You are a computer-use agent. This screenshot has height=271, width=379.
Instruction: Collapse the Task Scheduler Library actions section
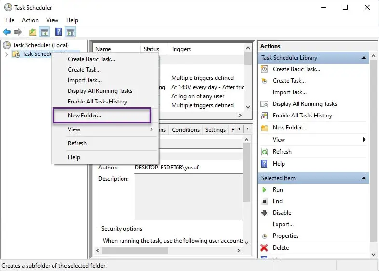[364, 58]
